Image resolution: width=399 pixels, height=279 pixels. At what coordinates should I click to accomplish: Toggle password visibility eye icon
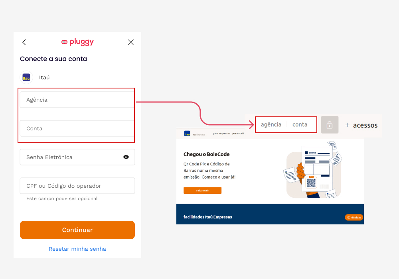click(126, 157)
